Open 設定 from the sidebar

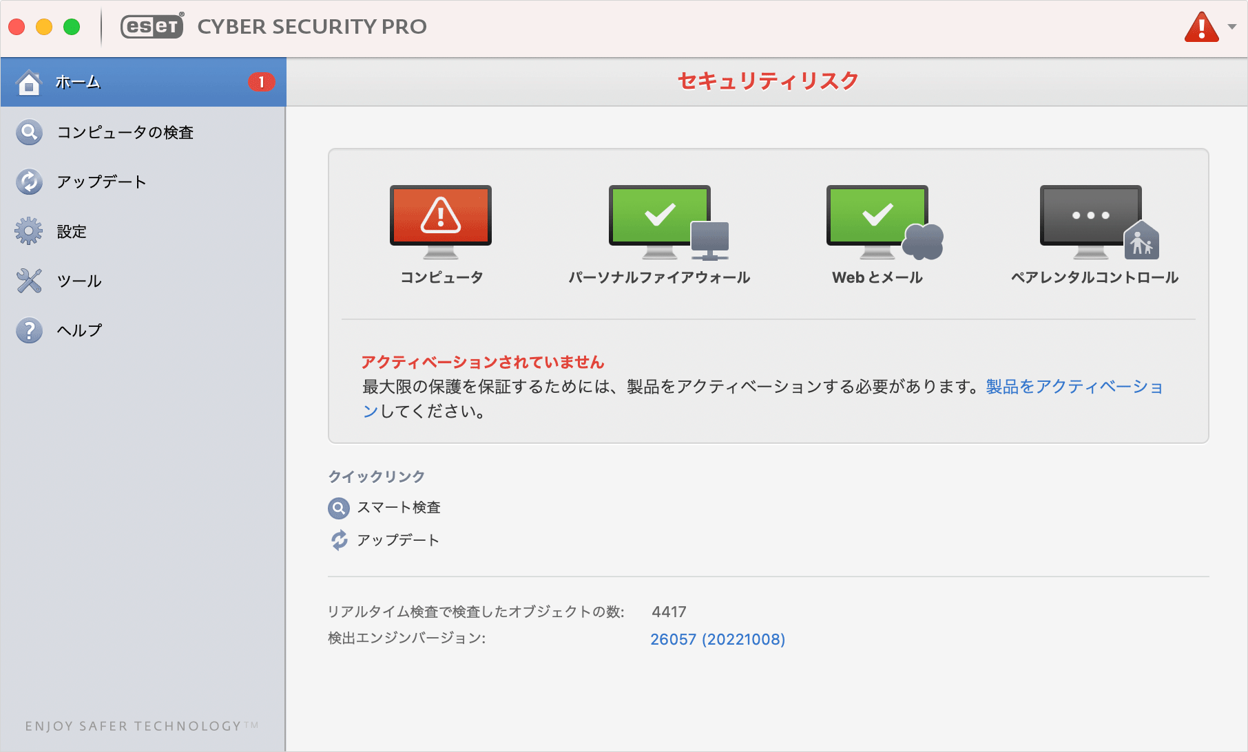(143, 231)
